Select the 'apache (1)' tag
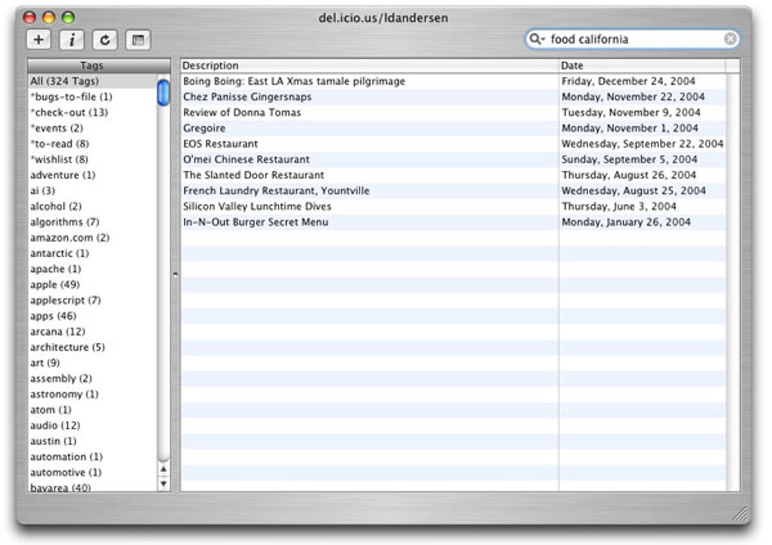Image resolution: width=772 pixels, height=545 pixels. 92,269
